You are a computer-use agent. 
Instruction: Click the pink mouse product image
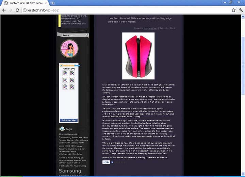click(x=138, y=56)
